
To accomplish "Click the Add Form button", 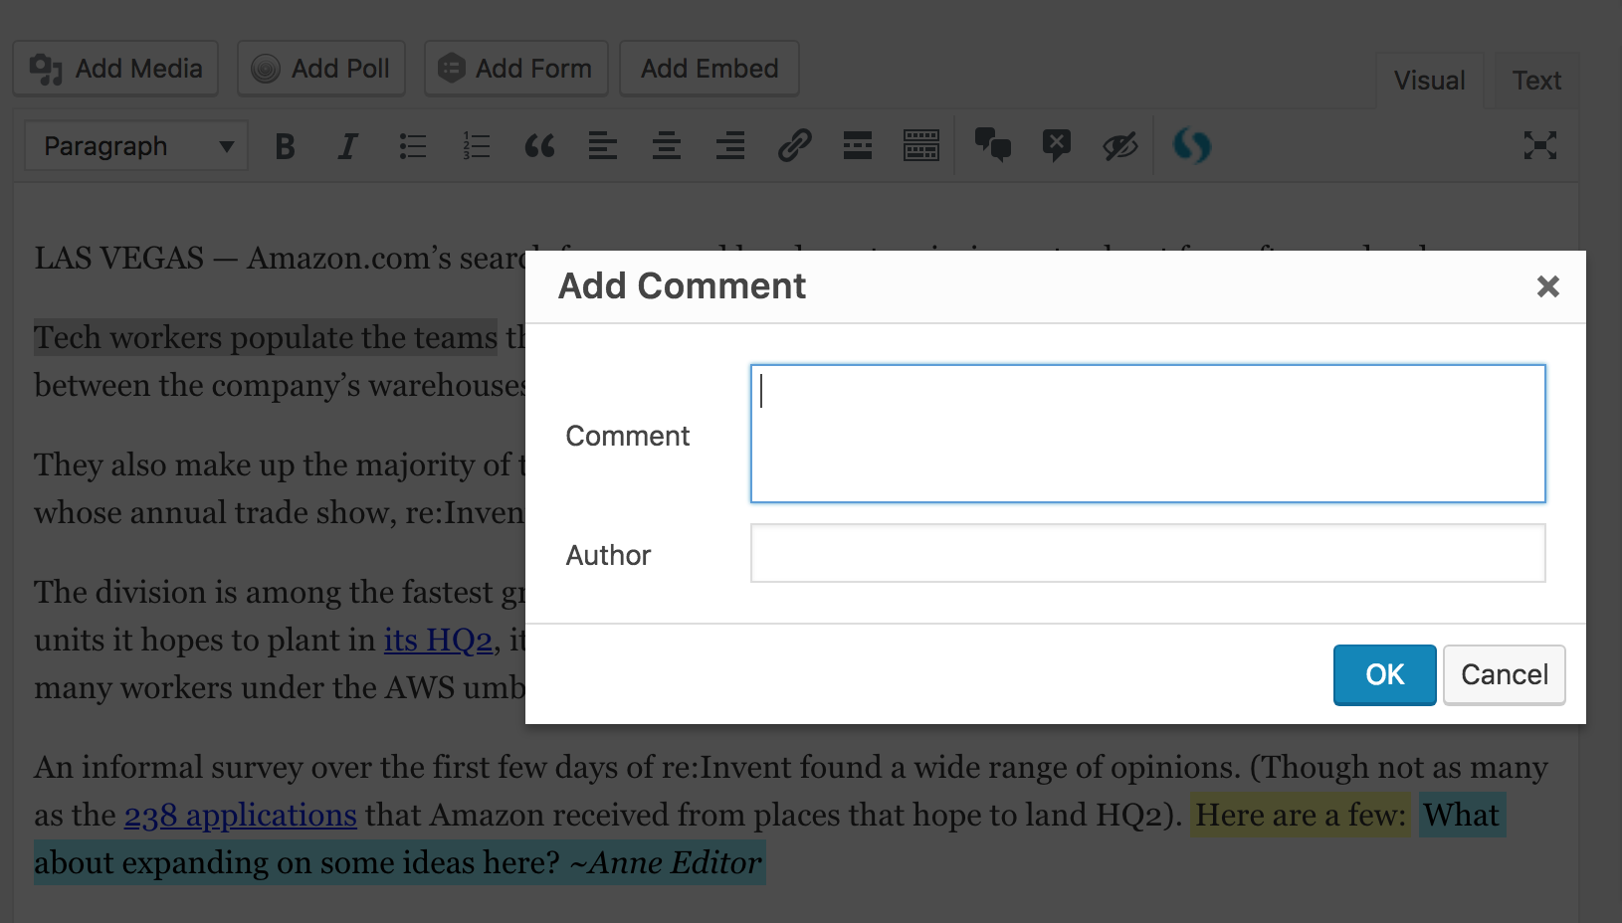I will tap(515, 69).
